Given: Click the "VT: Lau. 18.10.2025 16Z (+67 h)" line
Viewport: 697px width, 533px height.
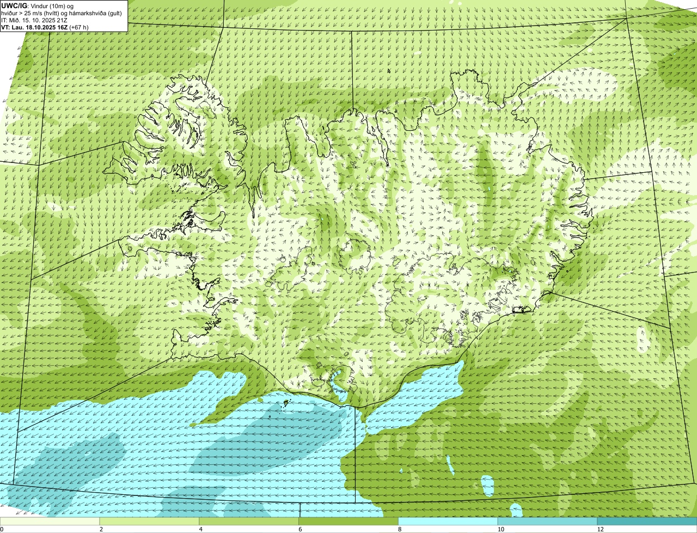Looking at the screenshot, I should click(45, 27).
